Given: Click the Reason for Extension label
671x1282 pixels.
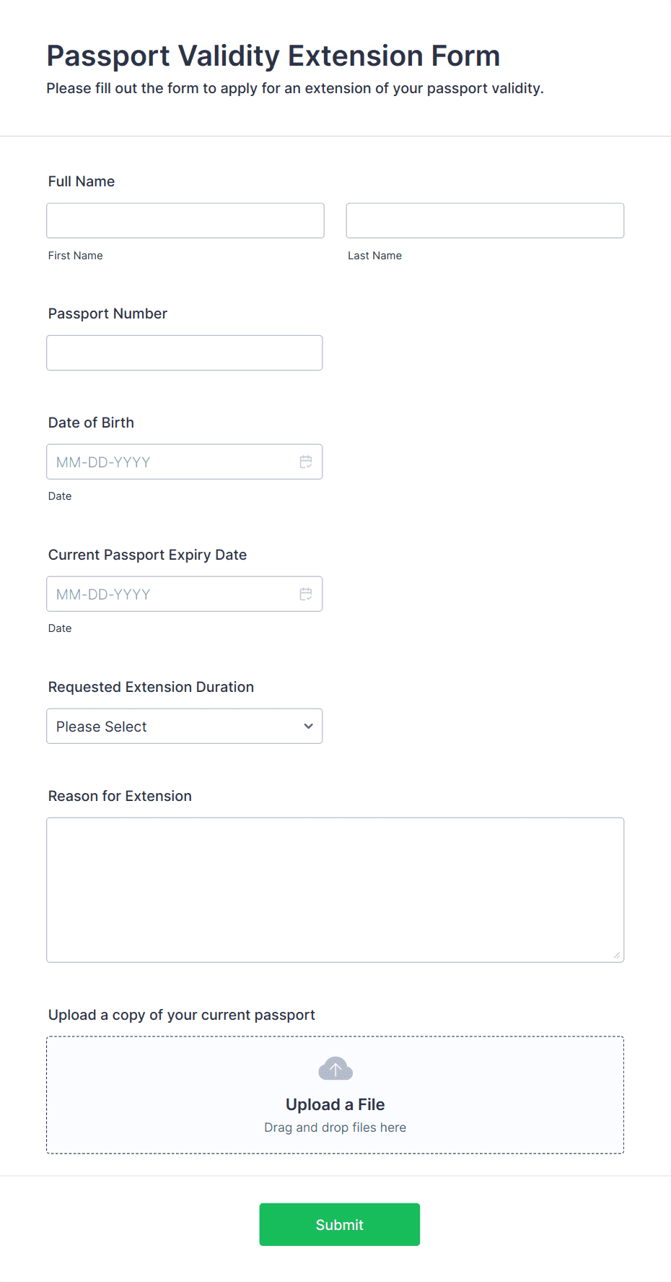Looking at the screenshot, I should [120, 797].
